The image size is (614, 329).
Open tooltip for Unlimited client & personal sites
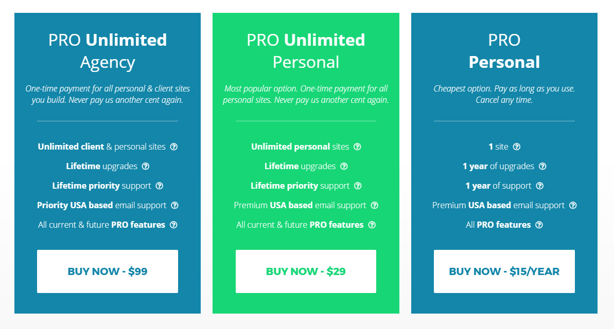174,147
